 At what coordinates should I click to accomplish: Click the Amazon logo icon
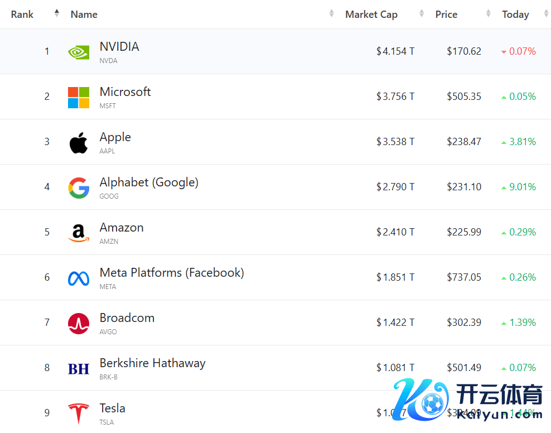(x=79, y=233)
